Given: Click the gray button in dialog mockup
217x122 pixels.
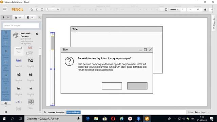Looking at the screenshot, I should [137, 86].
